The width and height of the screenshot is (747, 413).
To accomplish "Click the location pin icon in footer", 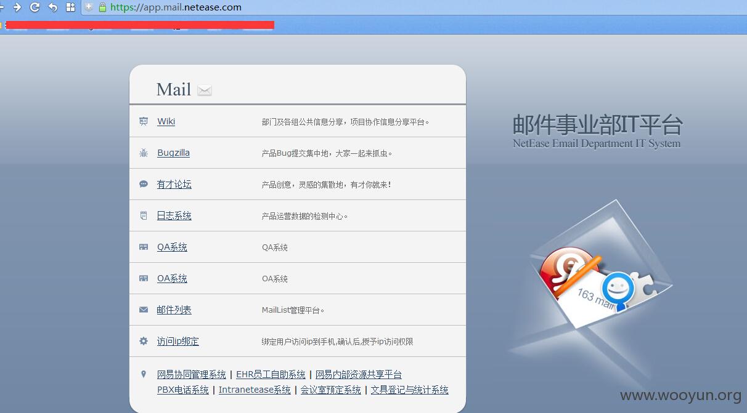I will (x=144, y=374).
